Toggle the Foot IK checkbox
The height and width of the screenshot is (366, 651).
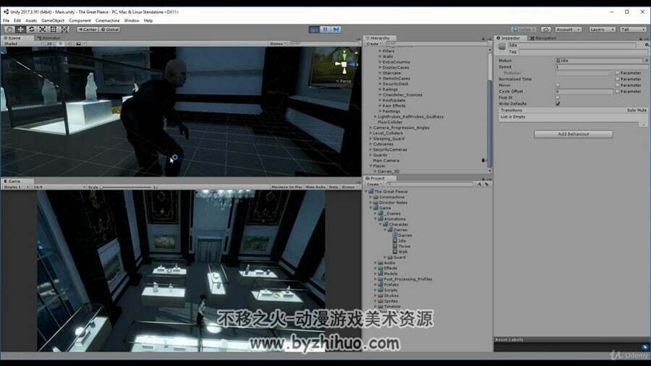tap(558, 98)
